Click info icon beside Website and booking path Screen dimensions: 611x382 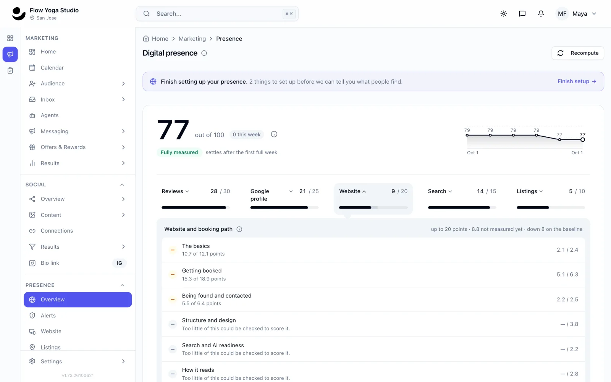point(239,229)
